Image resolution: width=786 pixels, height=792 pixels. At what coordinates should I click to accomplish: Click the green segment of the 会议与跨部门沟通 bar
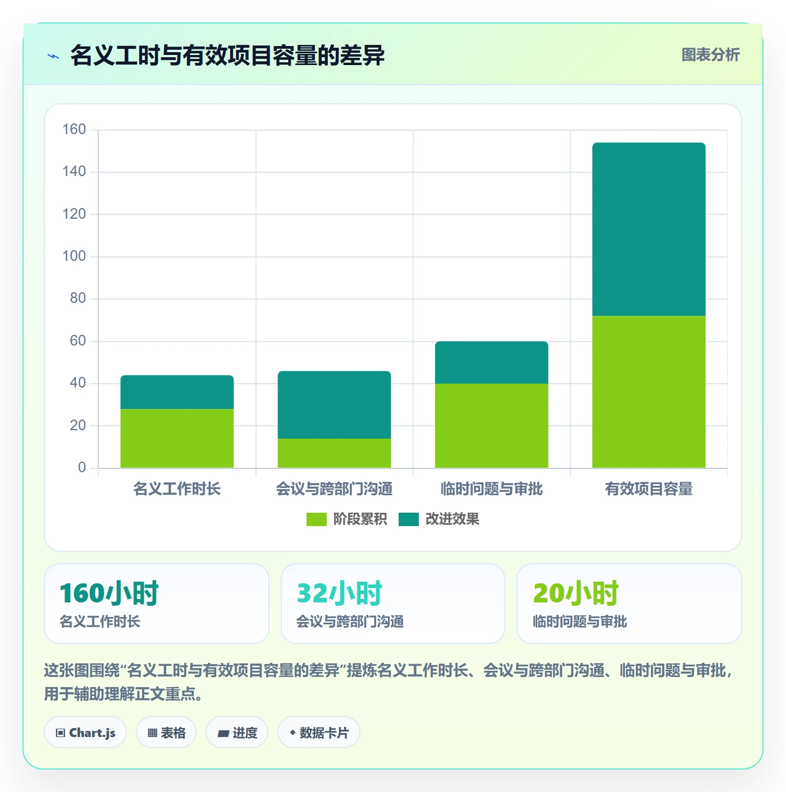point(335,453)
